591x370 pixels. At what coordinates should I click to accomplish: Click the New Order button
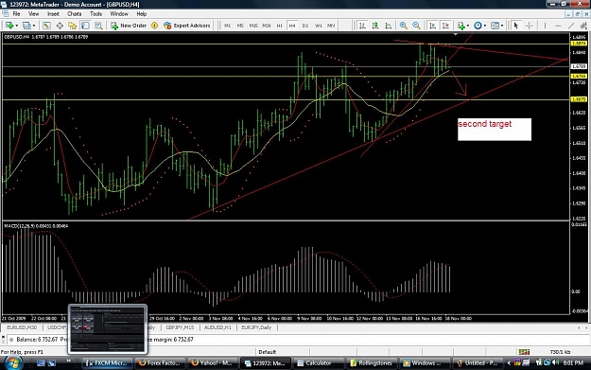point(129,26)
